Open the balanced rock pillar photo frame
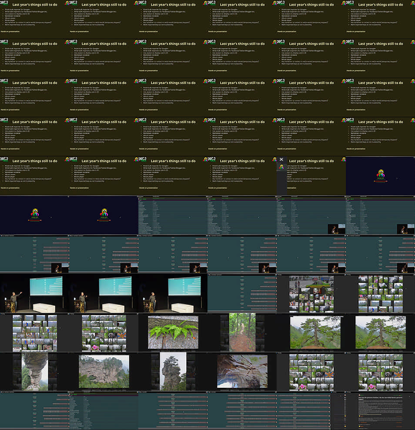The image size is (415, 430). pyautogui.click(x=34, y=371)
